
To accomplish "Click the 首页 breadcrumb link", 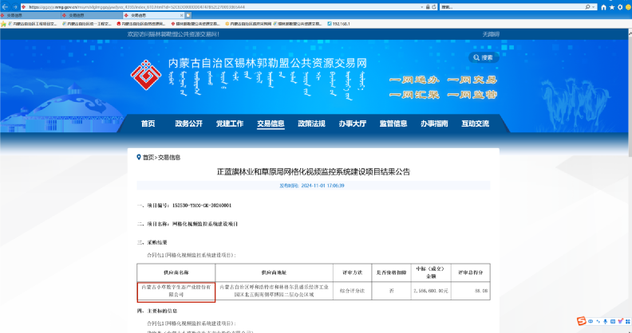I will click(x=148, y=157).
